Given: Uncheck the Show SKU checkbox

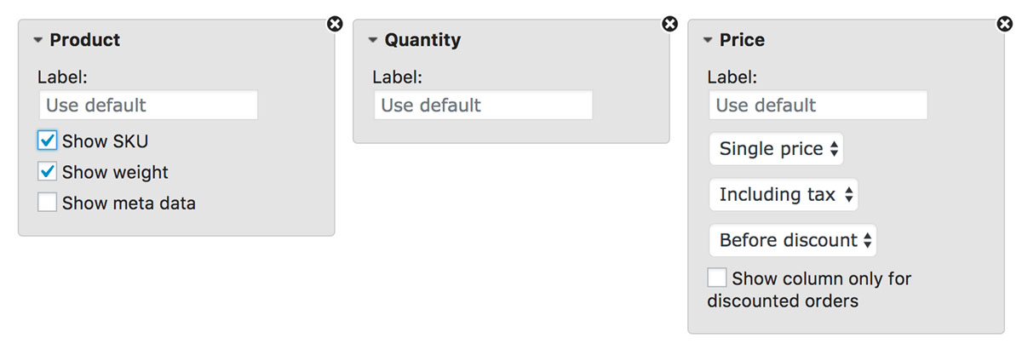Looking at the screenshot, I should pos(48,140).
